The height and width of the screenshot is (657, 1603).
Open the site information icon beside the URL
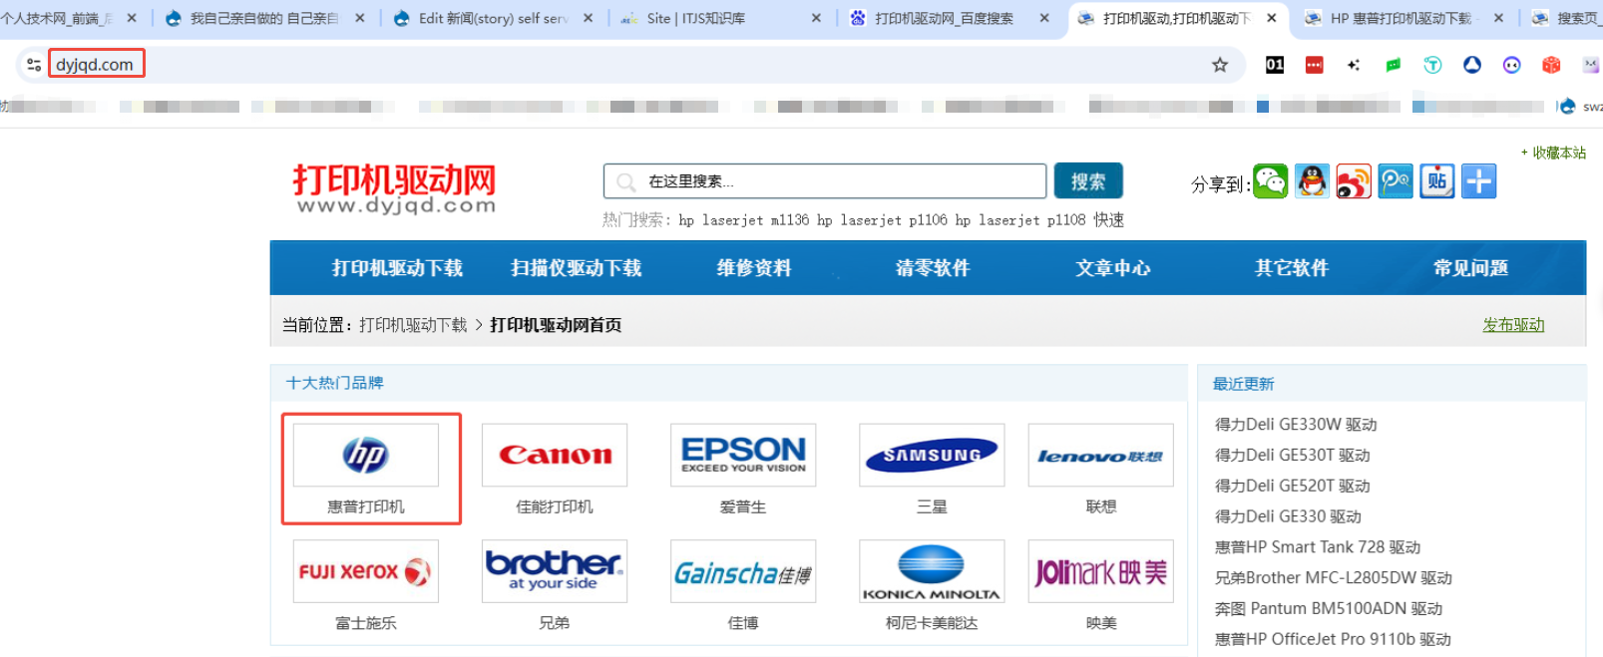tap(34, 65)
